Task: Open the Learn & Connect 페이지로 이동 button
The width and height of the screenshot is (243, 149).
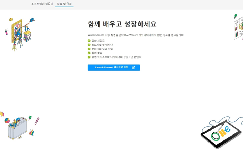Action: click(x=114, y=67)
